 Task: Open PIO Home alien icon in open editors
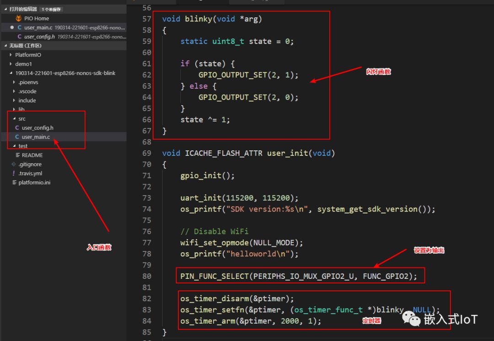18,18
